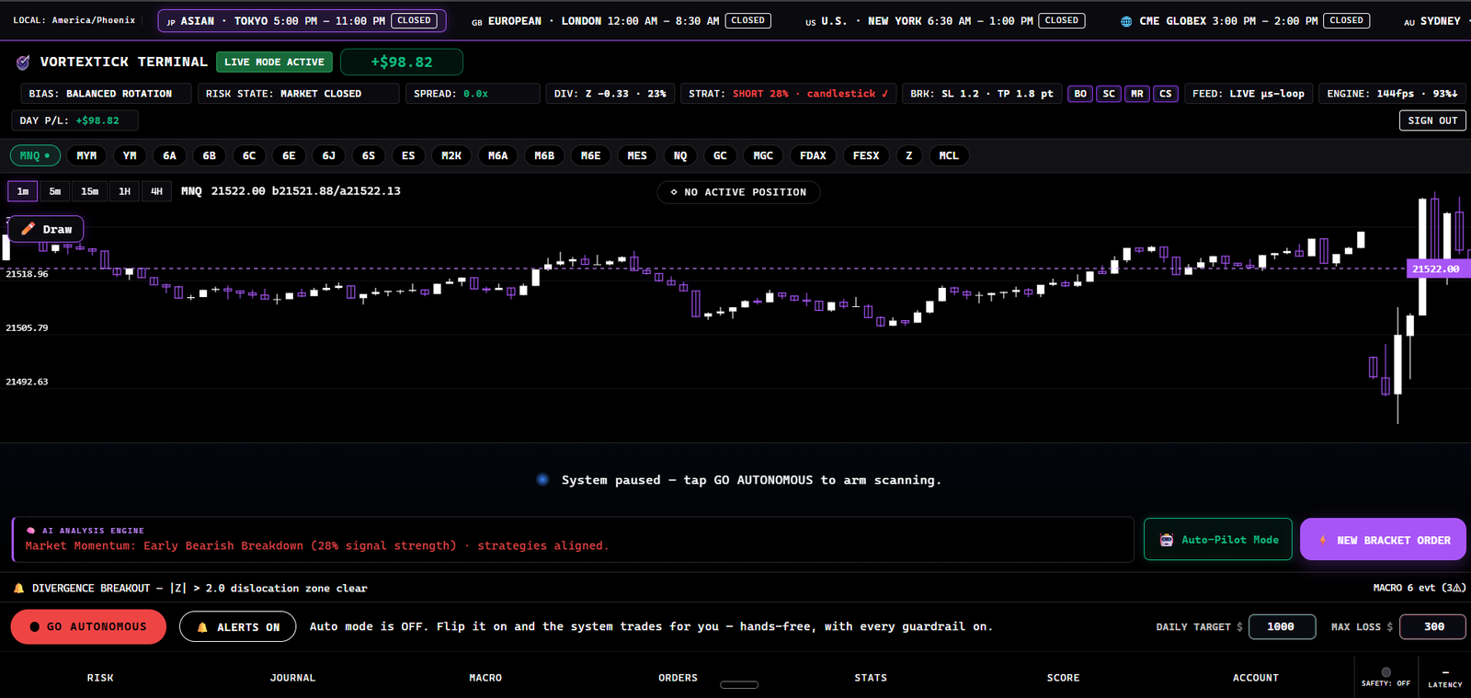This screenshot has height=698, width=1471.
Task: Select the M2K symbol chip
Action: (451, 155)
